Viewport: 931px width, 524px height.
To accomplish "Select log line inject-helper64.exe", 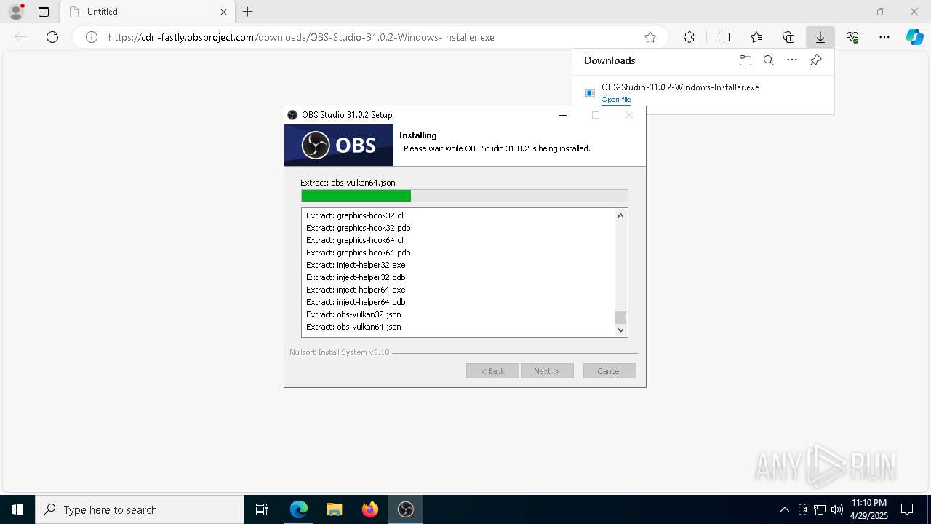I will pos(356,290).
